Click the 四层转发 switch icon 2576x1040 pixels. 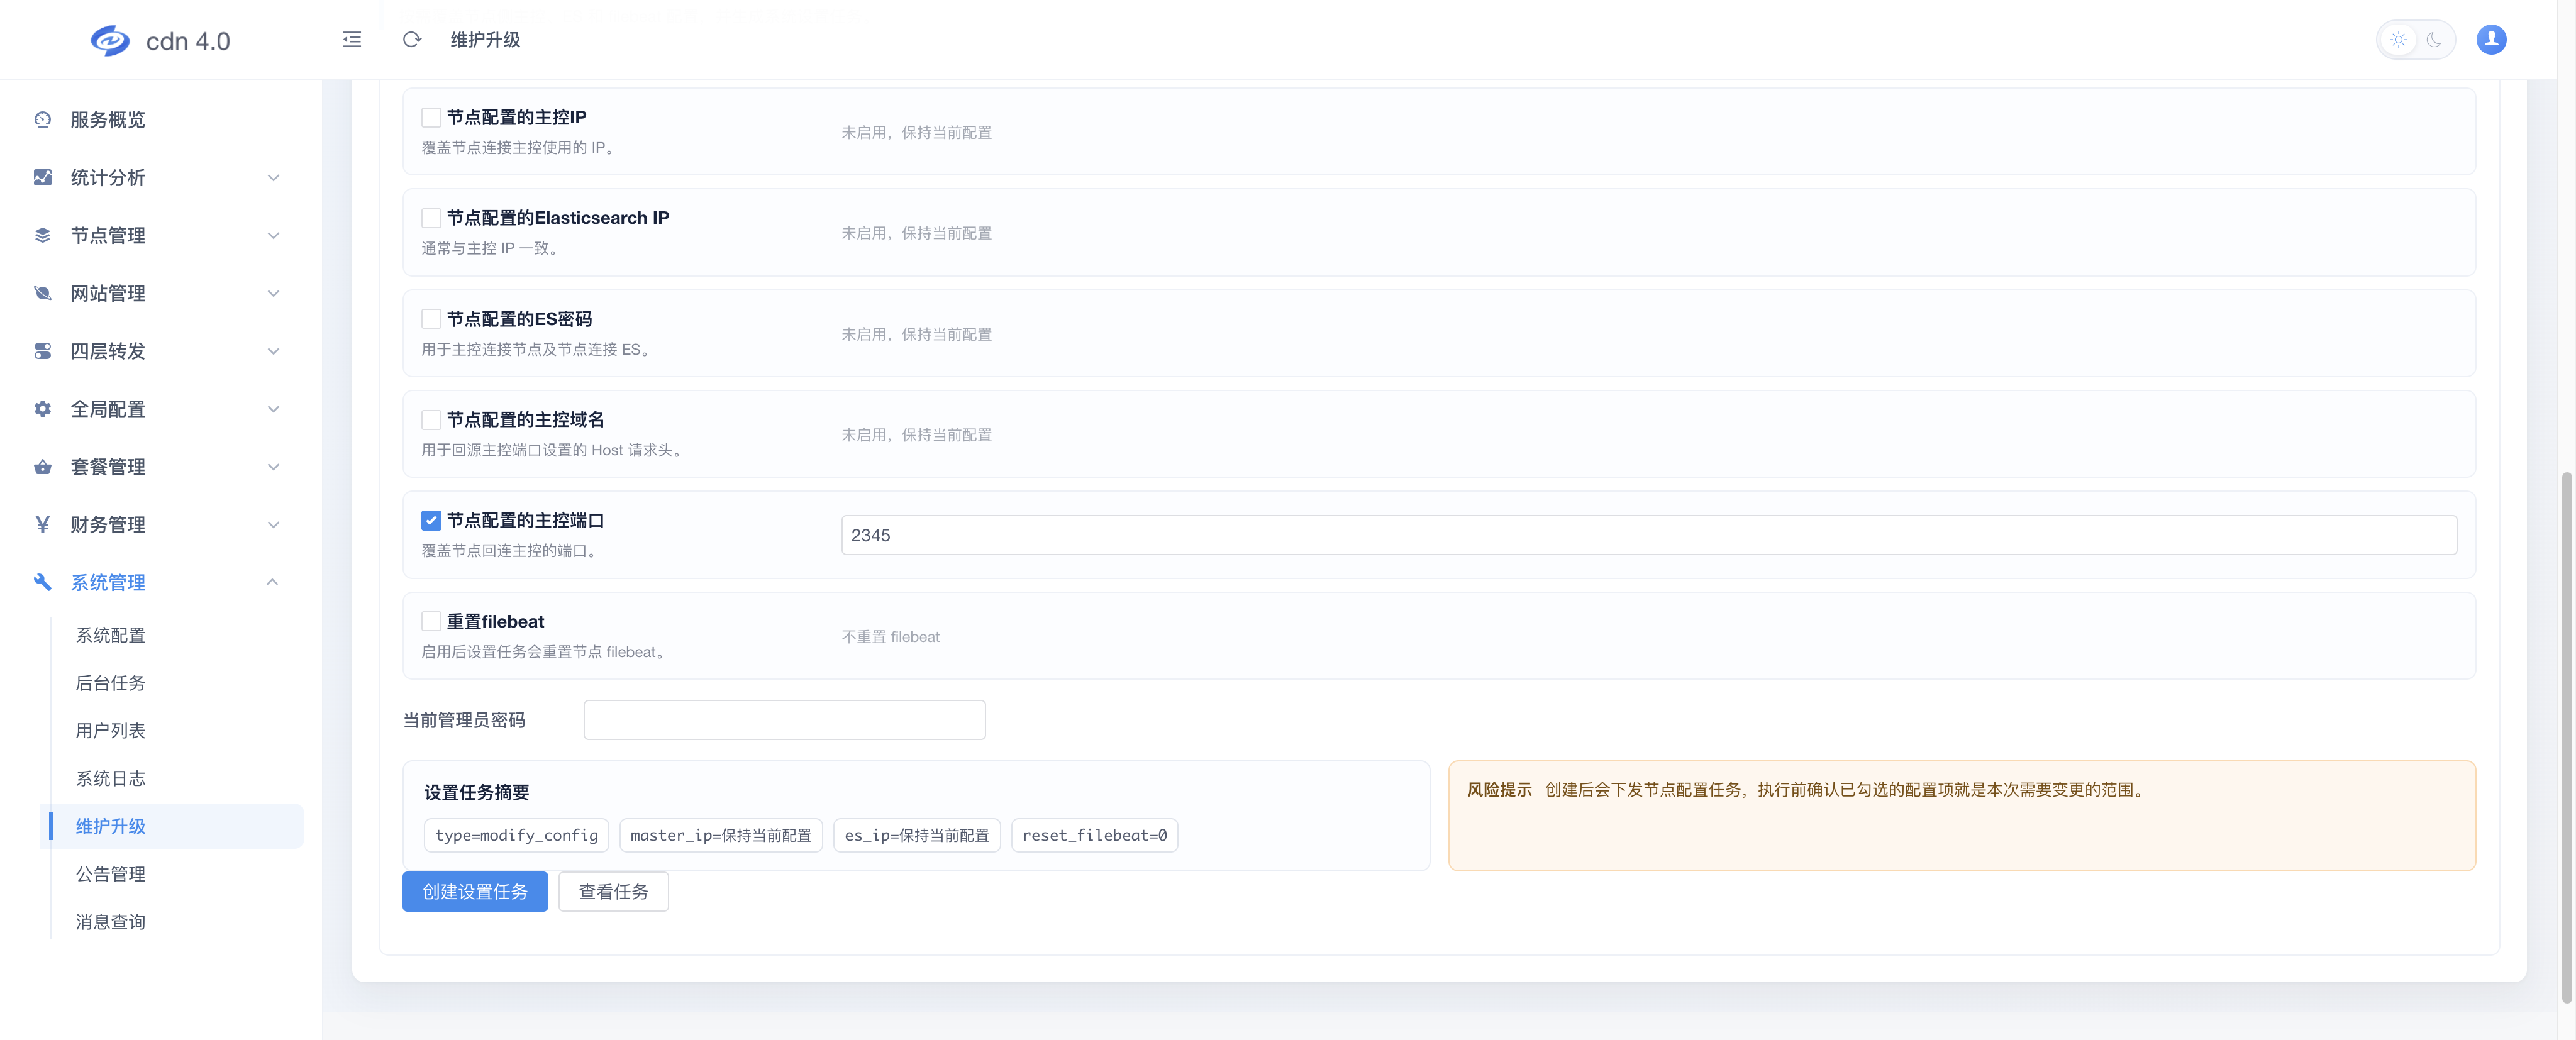coord(42,351)
